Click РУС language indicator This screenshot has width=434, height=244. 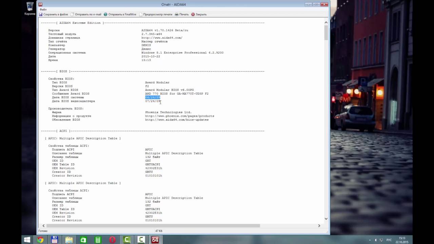389,240
